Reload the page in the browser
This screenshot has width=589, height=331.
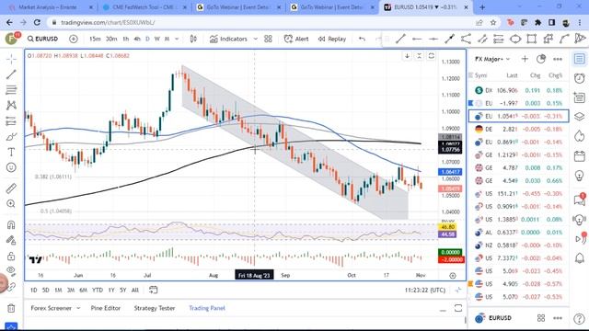point(37,22)
